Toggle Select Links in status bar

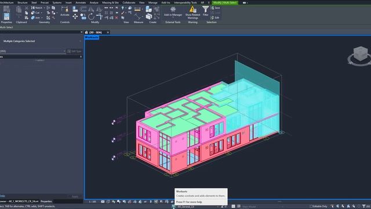(332, 207)
